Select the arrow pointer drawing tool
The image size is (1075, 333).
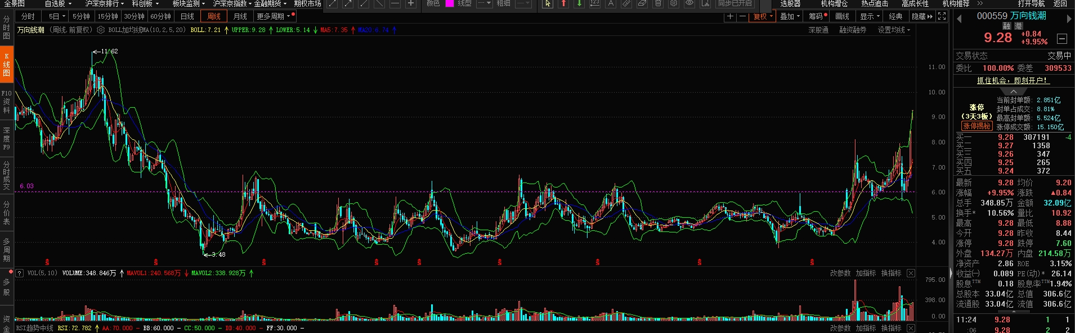pos(548,3)
